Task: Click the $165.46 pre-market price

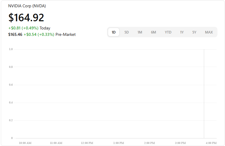Action: (x=15, y=34)
